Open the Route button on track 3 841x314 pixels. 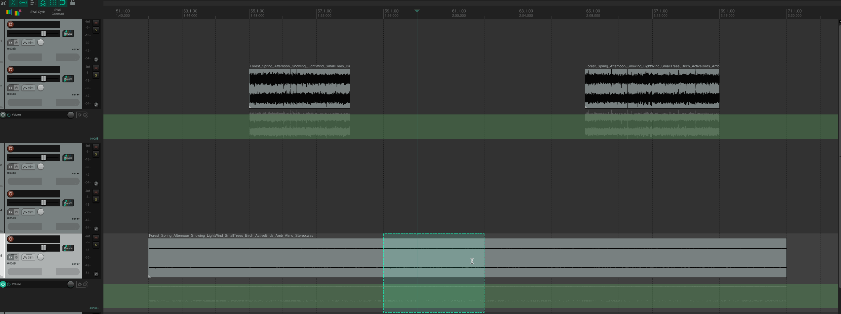68,158
